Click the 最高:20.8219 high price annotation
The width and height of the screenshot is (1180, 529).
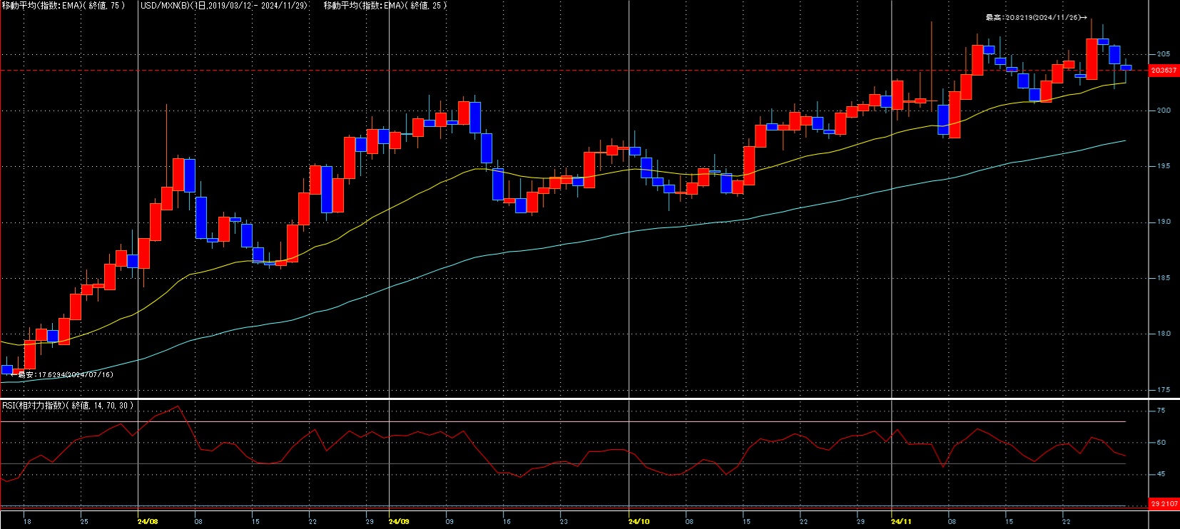[1037, 17]
